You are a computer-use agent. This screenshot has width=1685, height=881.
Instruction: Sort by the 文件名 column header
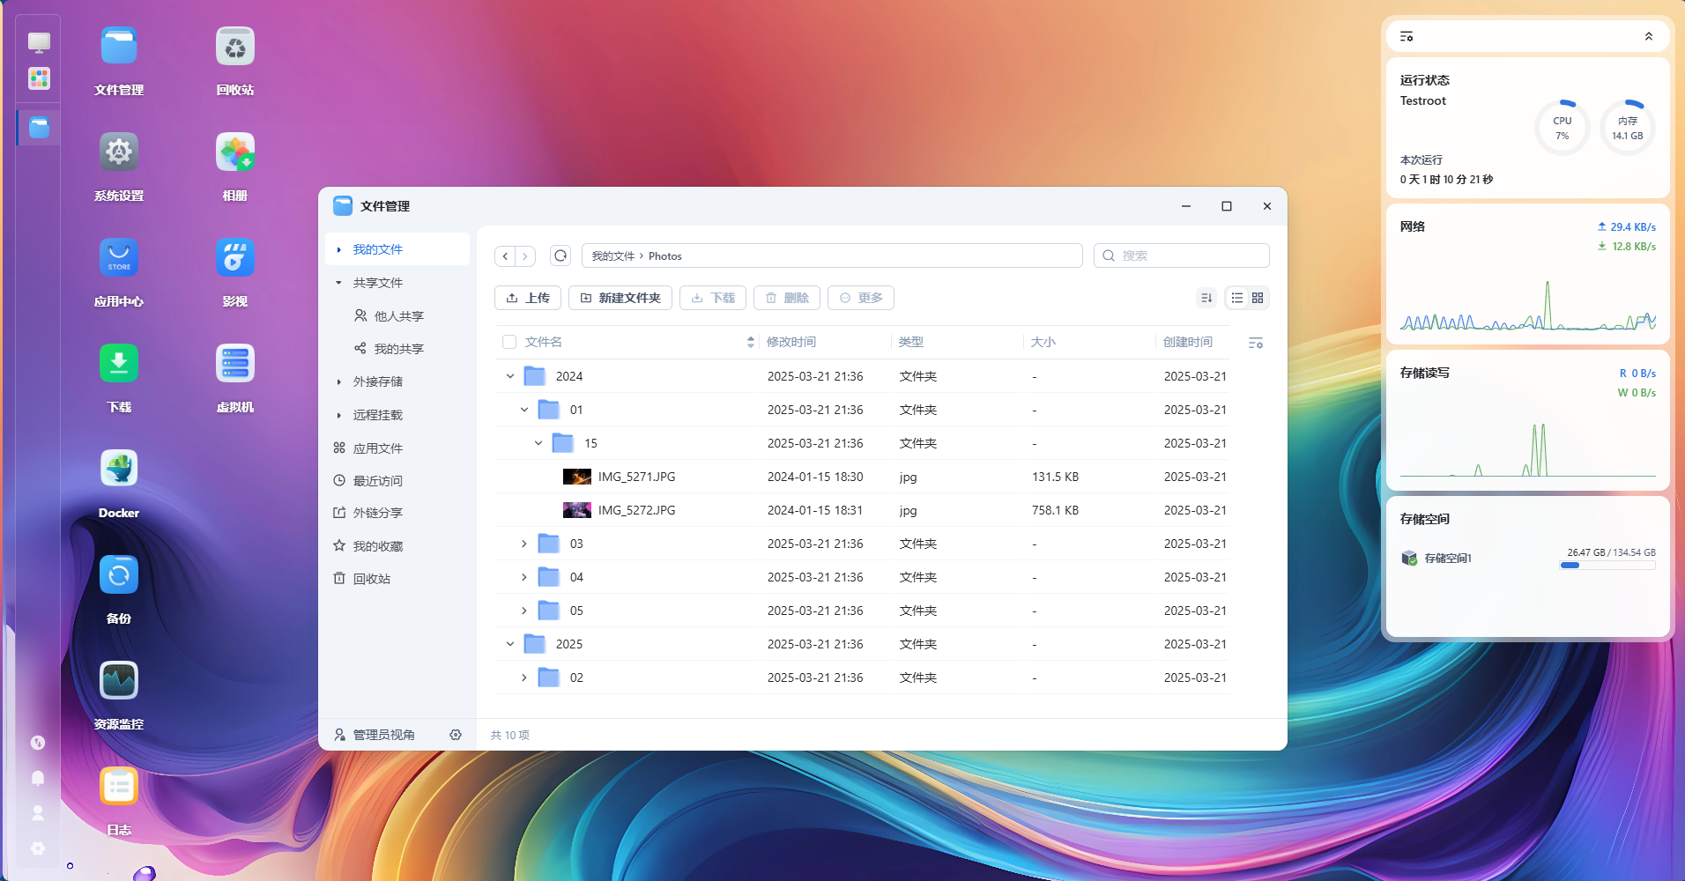[x=544, y=342]
